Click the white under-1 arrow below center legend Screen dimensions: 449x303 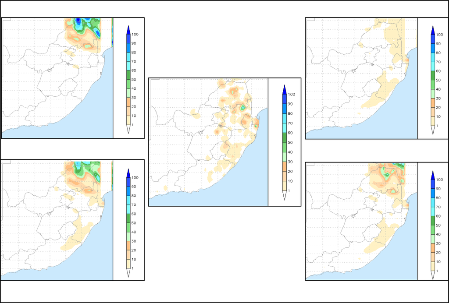(284, 195)
